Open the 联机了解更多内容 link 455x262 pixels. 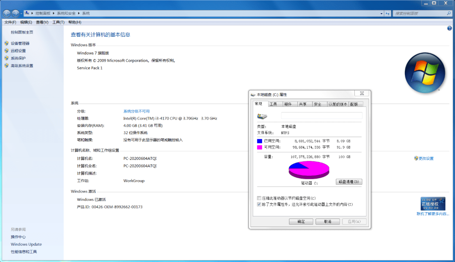(433, 214)
